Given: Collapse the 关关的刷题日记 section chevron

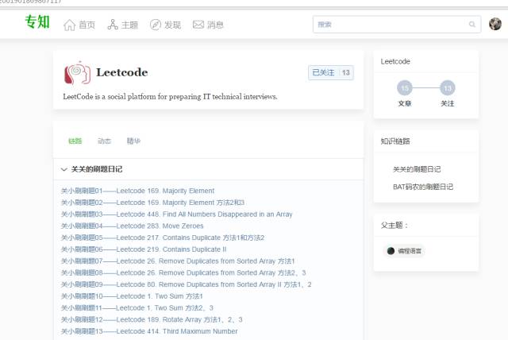Looking at the screenshot, I should (x=63, y=169).
